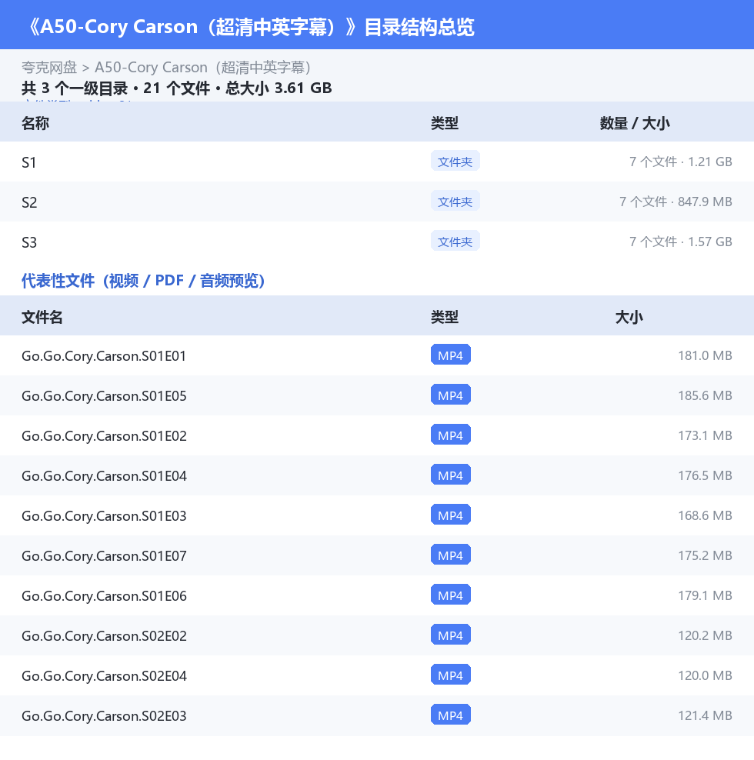Viewport: 754px width, 760px height.
Task: Click the 代表性文件 section heading
Action: click(x=143, y=280)
